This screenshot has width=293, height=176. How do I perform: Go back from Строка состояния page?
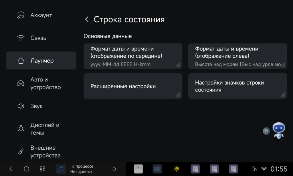87,19
